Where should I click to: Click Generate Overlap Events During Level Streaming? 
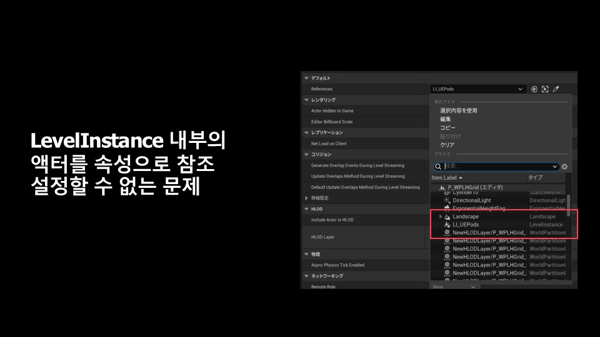[x=357, y=165]
